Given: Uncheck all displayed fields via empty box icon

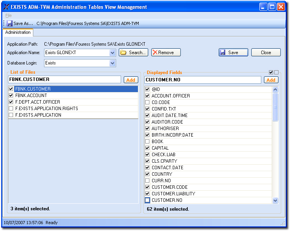Looking at the screenshot, I should coord(277,72).
